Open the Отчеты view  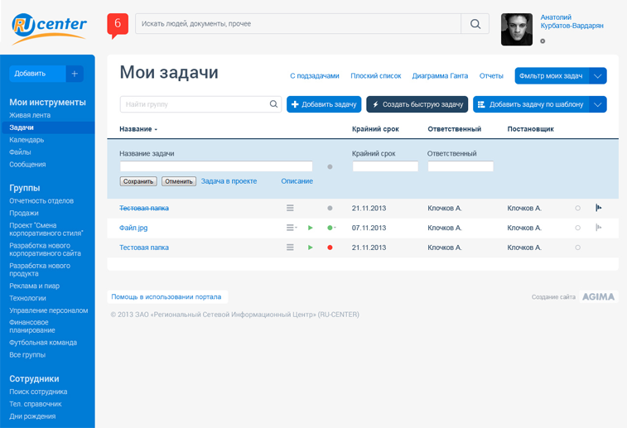coord(491,76)
